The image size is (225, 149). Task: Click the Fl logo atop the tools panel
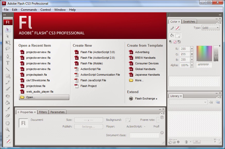coord(8,22)
